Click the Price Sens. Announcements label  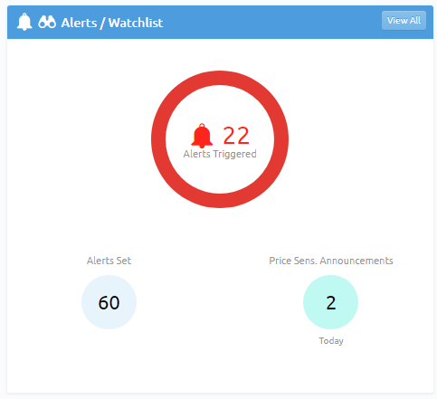coord(331,261)
